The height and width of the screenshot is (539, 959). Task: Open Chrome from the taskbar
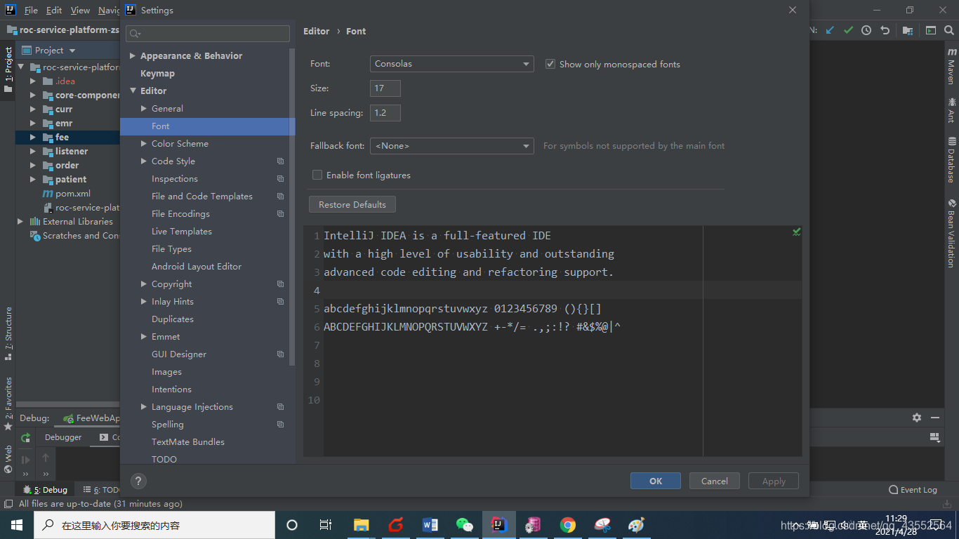point(568,525)
